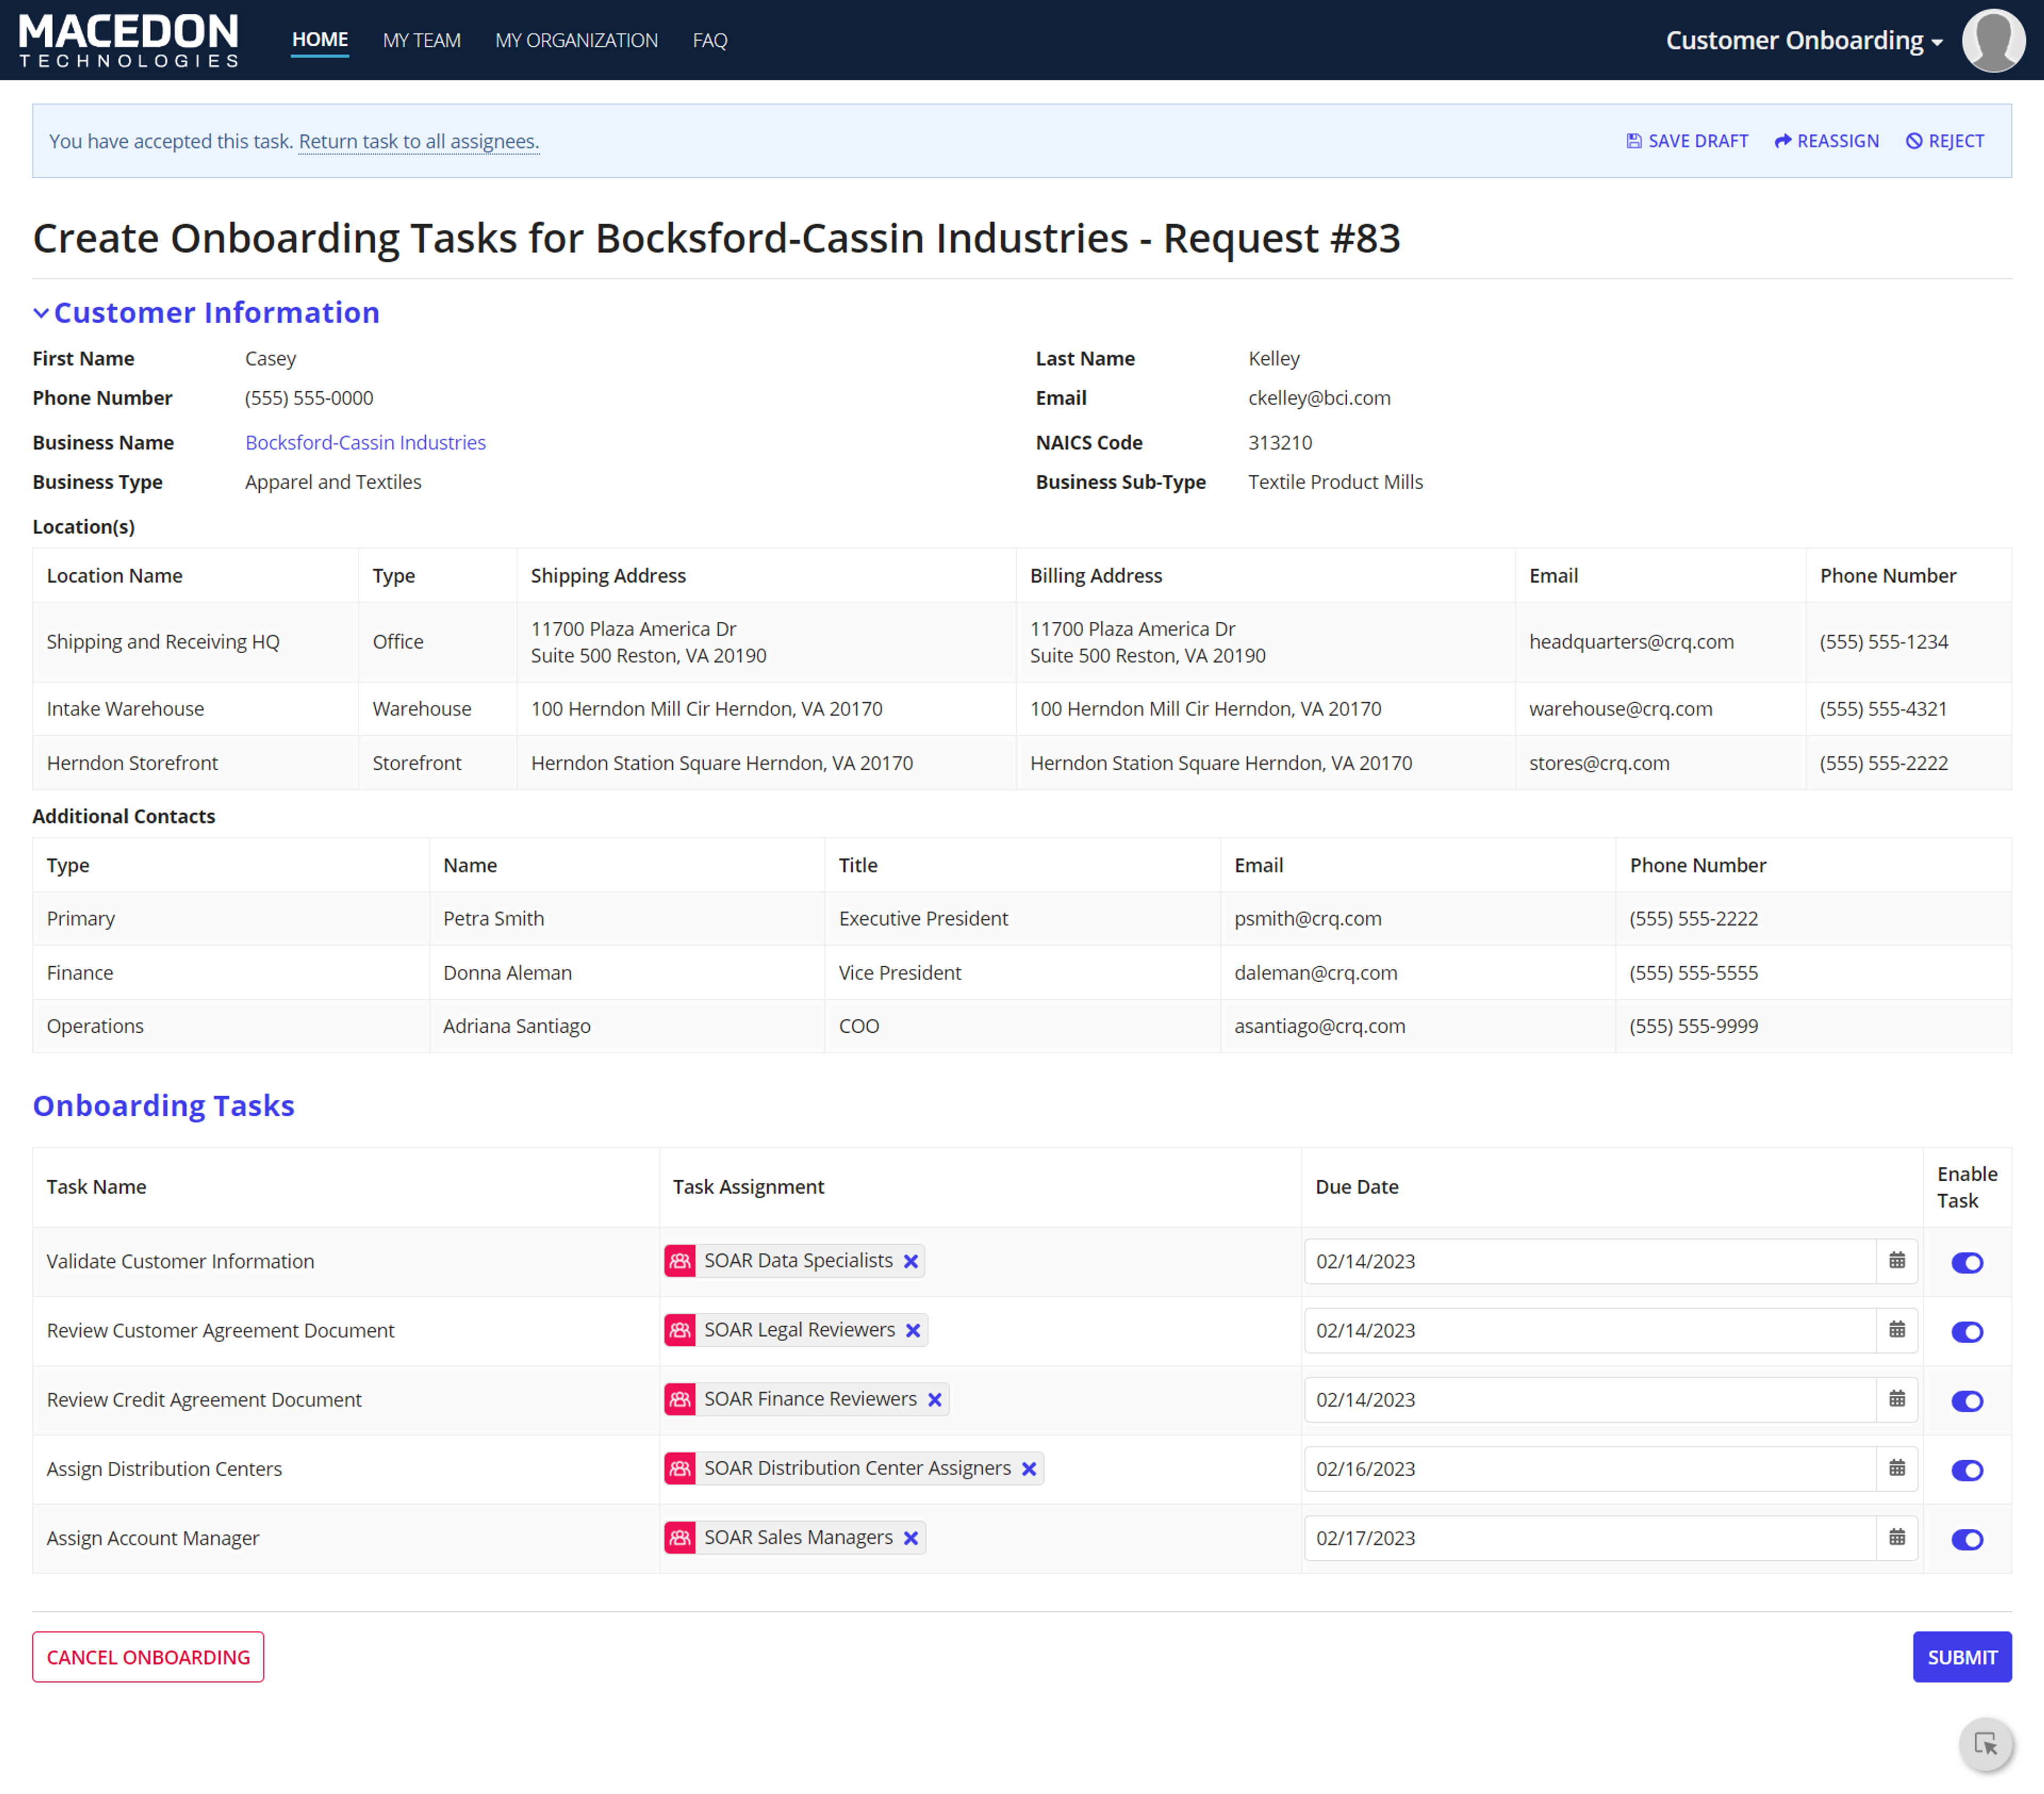This screenshot has height=1794, width=2044.
Task: Click the SAVE DRAFT button
Action: click(1687, 141)
